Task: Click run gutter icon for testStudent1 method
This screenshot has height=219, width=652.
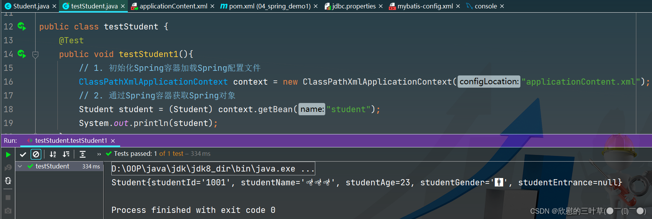Action: click(x=22, y=54)
